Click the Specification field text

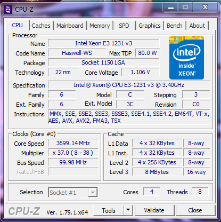tap(129, 85)
